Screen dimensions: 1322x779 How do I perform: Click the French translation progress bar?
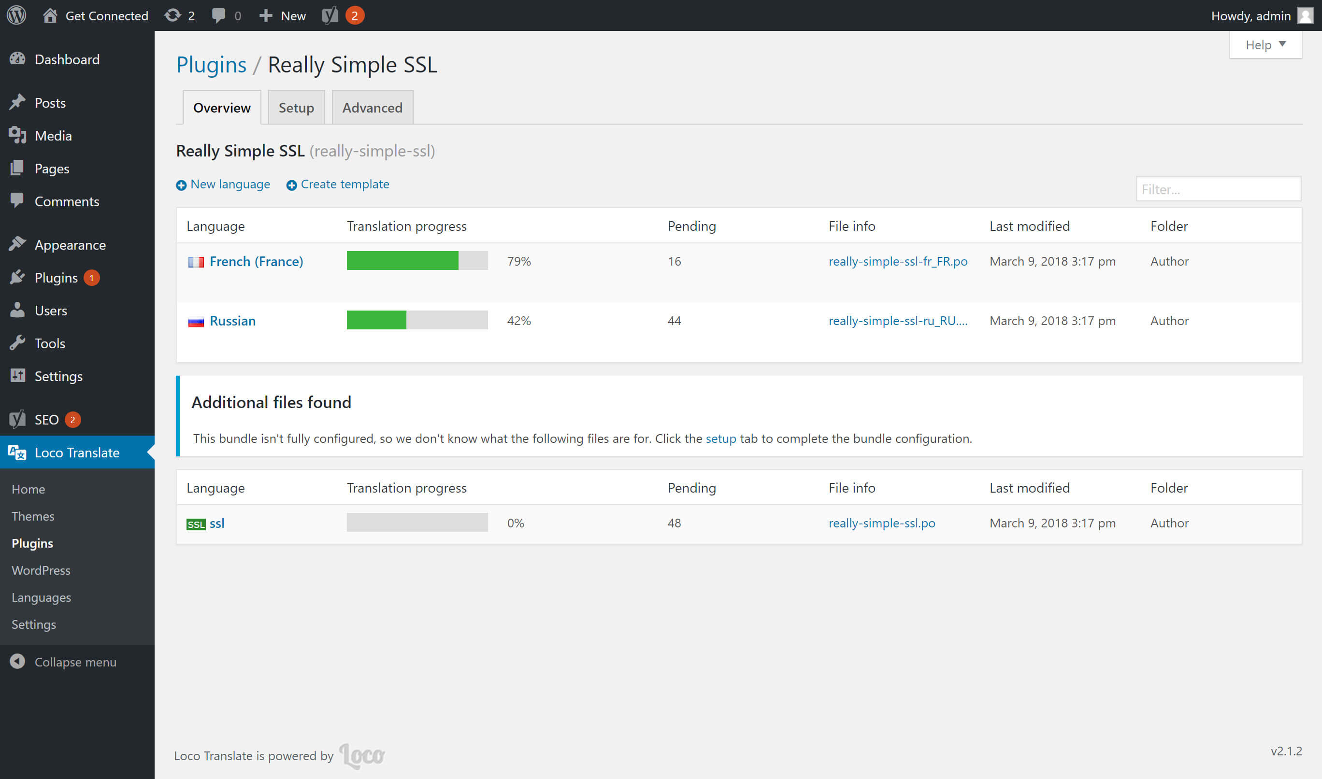[417, 261]
